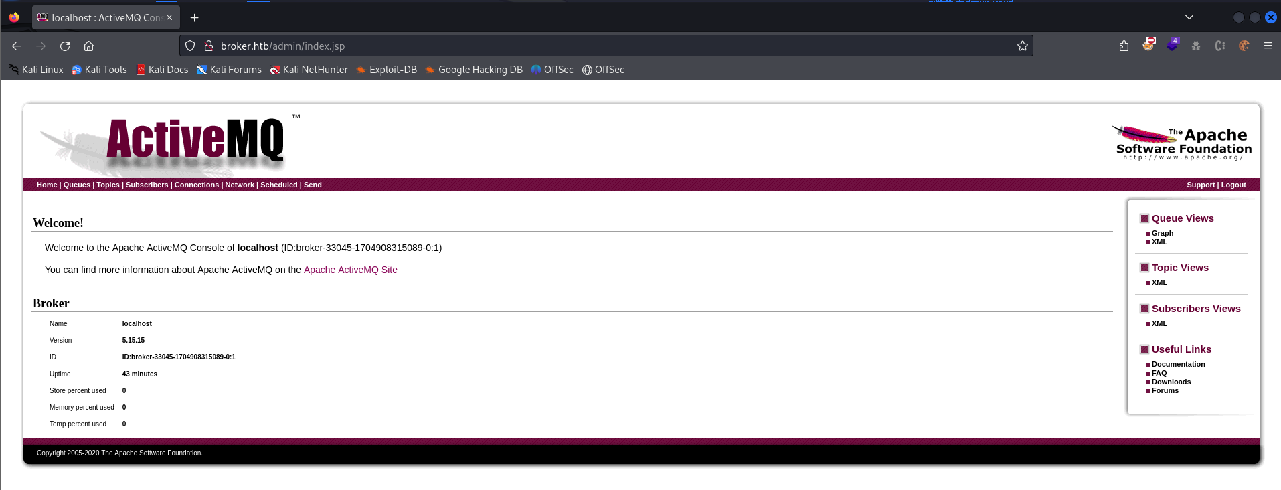This screenshot has height=490, width=1281.
Task: Open the Downloads useful link
Action: click(x=1171, y=382)
